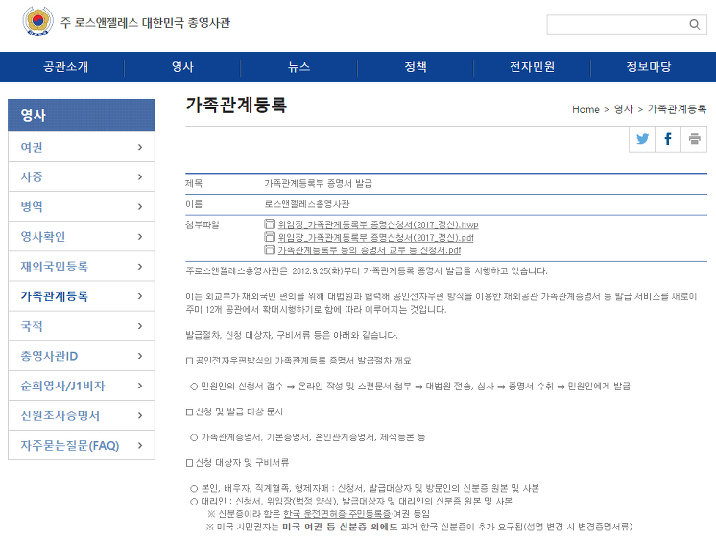
Task: Click the author name 로스앤젤레스총영사관
Action: 307,204
